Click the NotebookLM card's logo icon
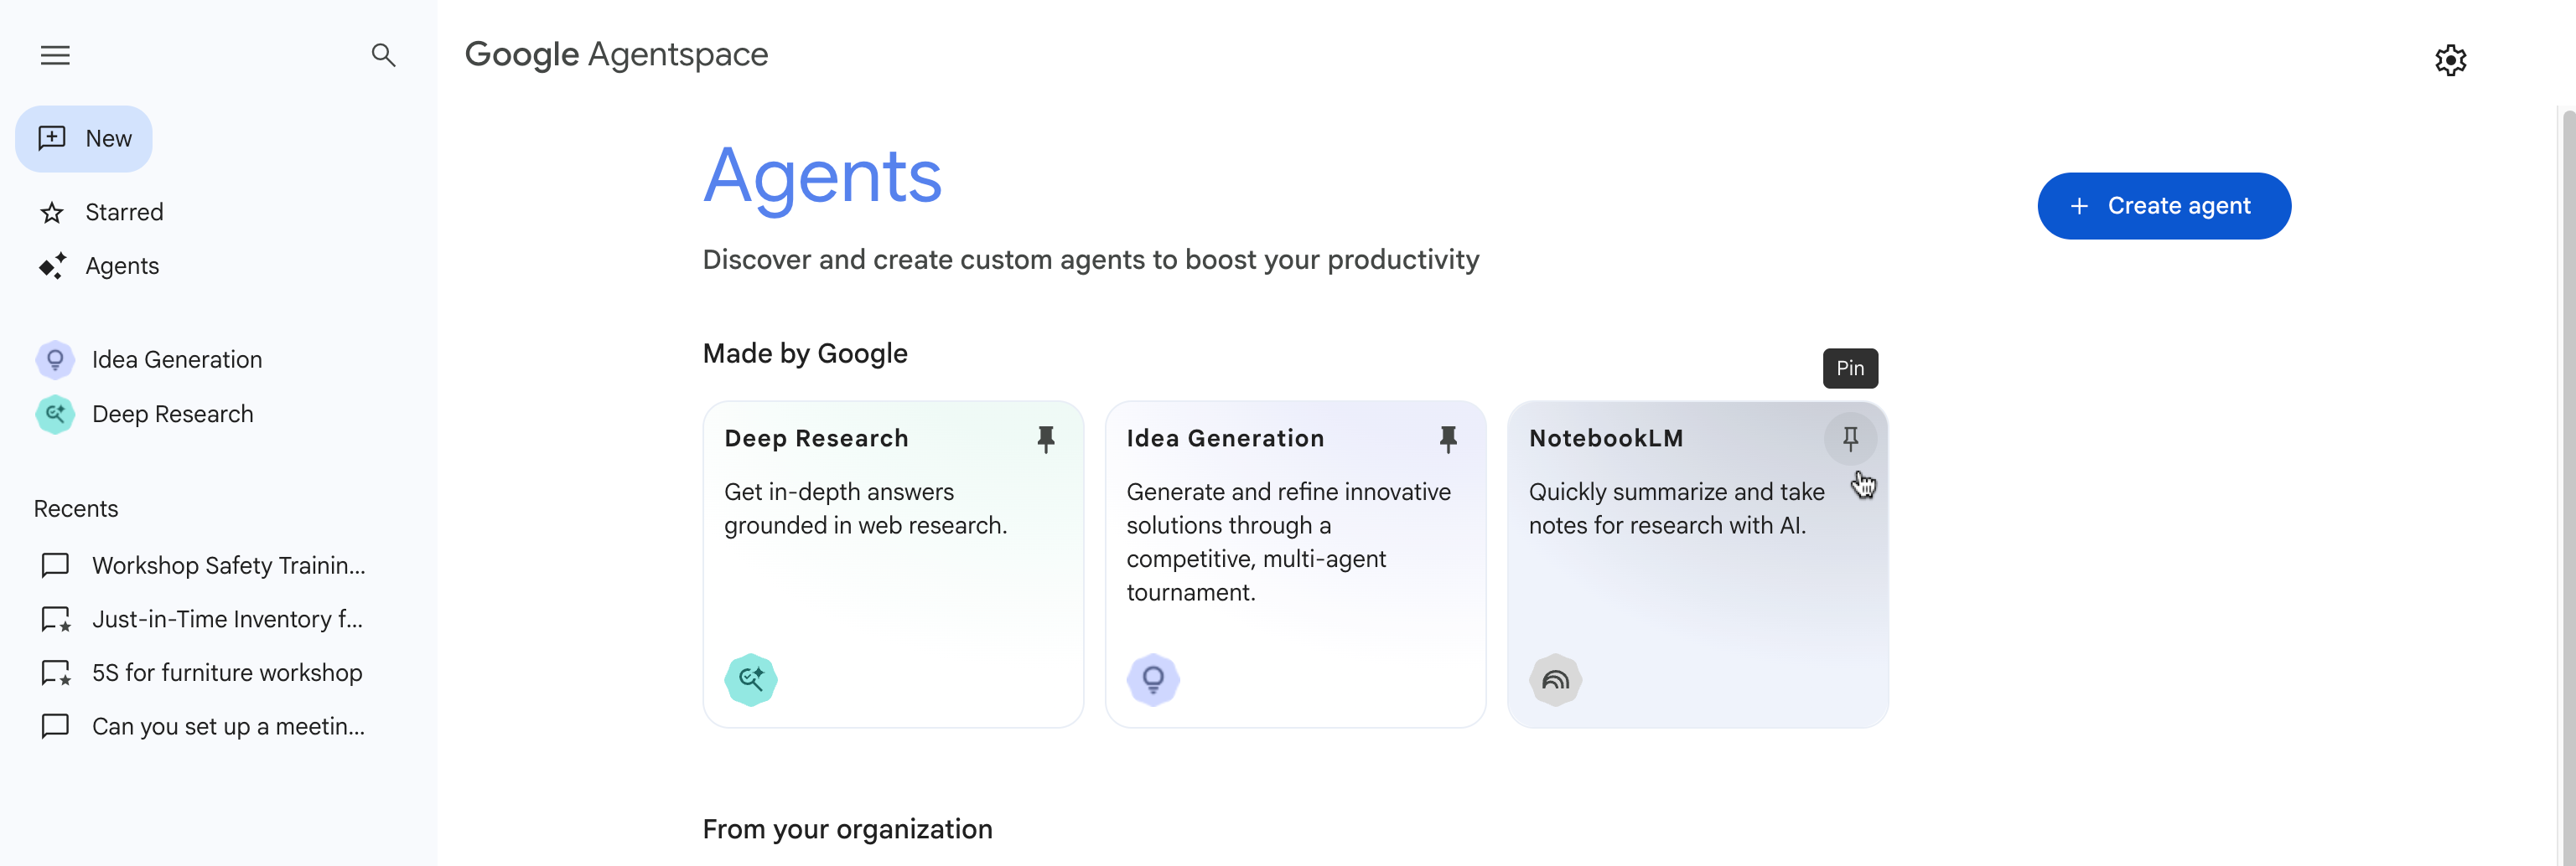 pos(1555,680)
